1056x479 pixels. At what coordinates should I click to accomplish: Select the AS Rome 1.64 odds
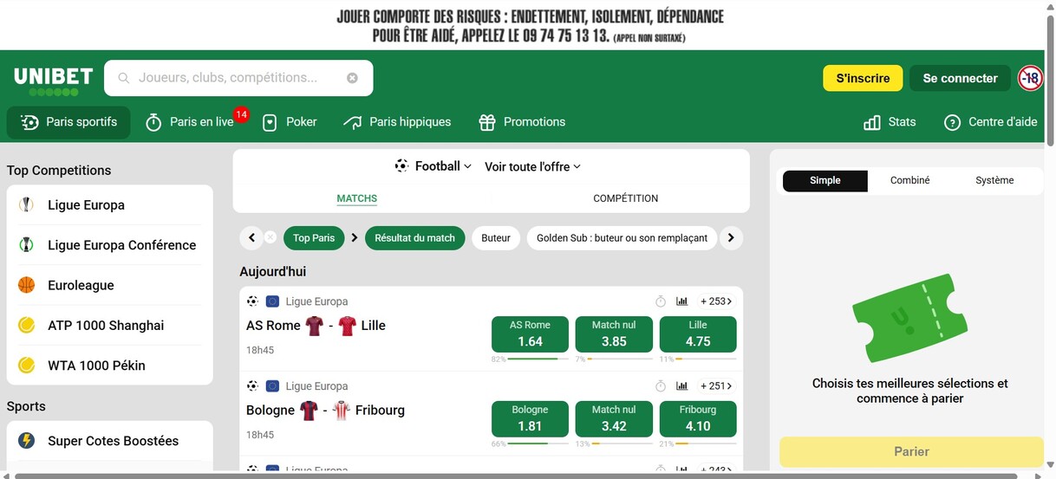(530, 334)
